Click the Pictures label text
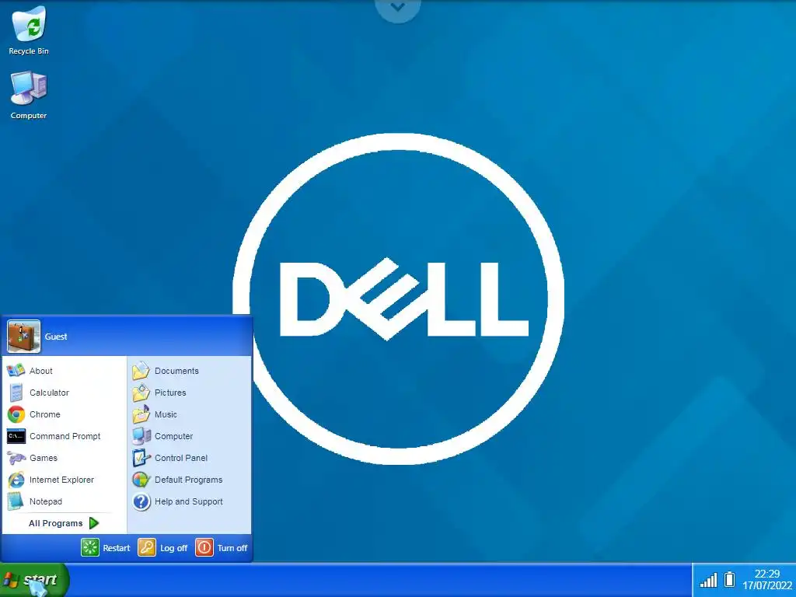 click(x=170, y=393)
